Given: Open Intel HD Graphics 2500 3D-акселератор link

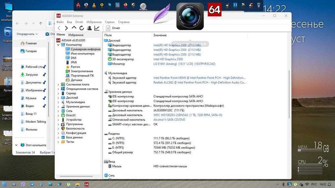Looking at the screenshot, I should click(x=168, y=59).
